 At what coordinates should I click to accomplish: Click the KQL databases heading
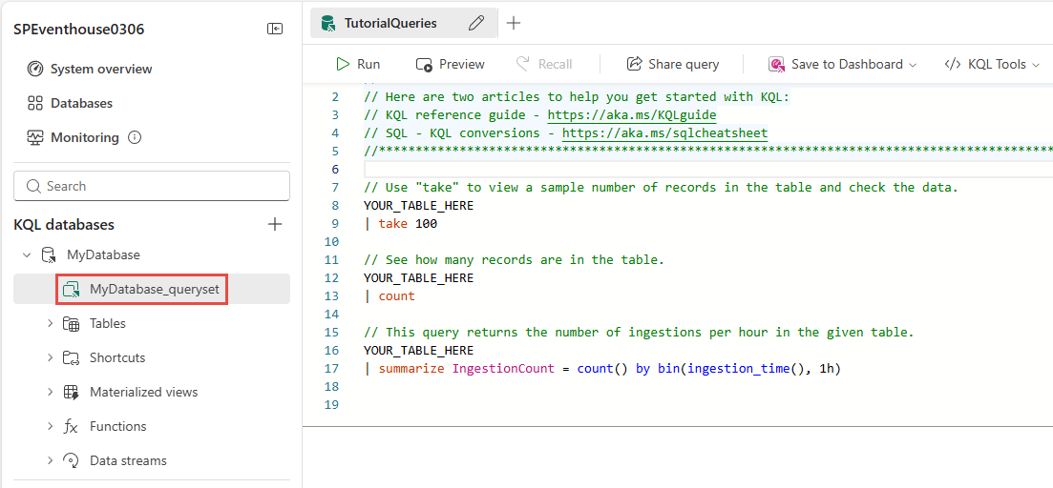point(64,225)
